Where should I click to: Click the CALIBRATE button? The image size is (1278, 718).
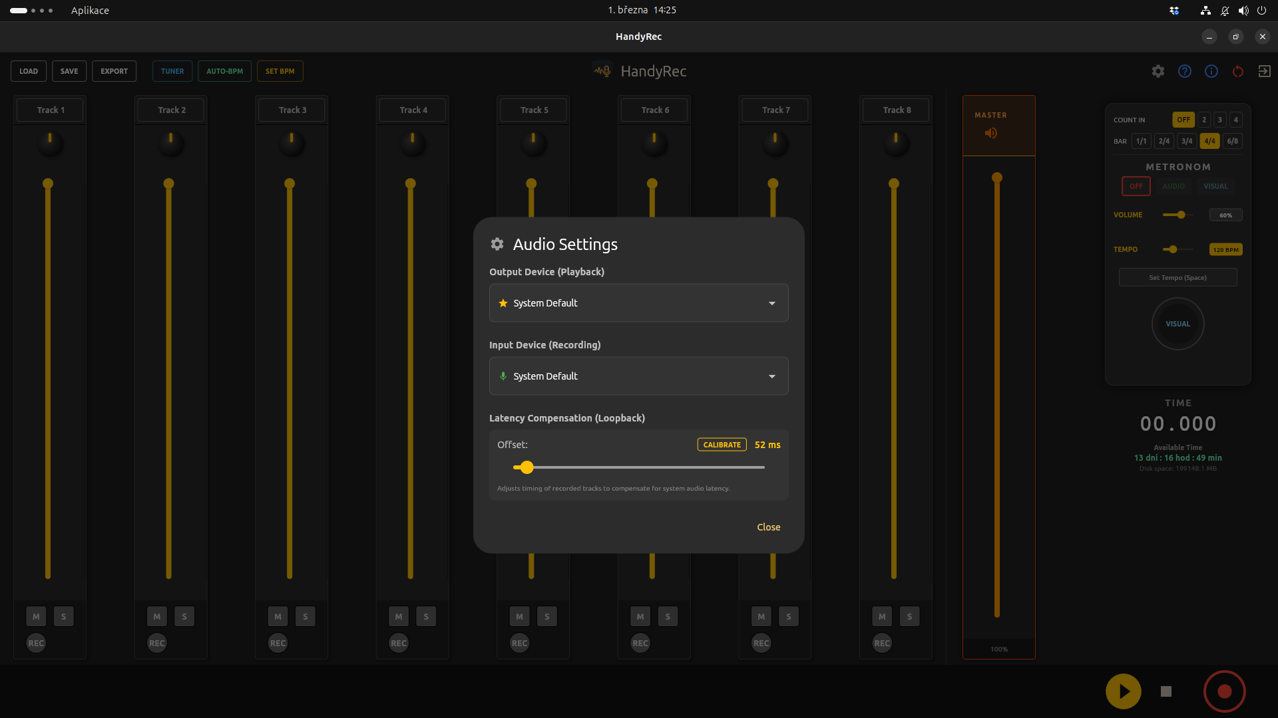pyautogui.click(x=722, y=444)
